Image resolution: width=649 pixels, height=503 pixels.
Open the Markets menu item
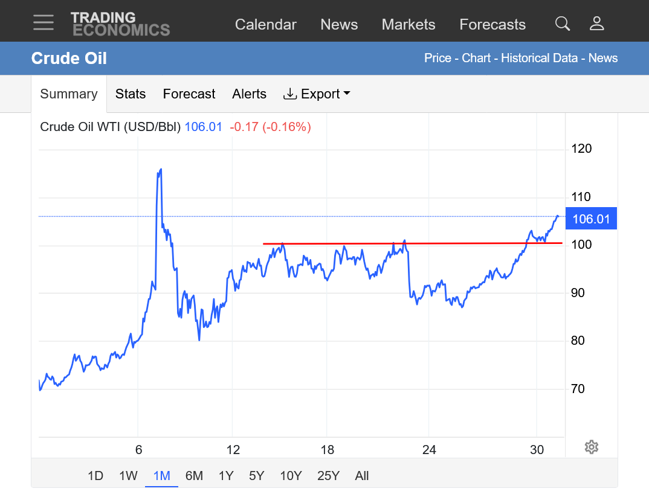pyautogui.click(x=408, y=25)
